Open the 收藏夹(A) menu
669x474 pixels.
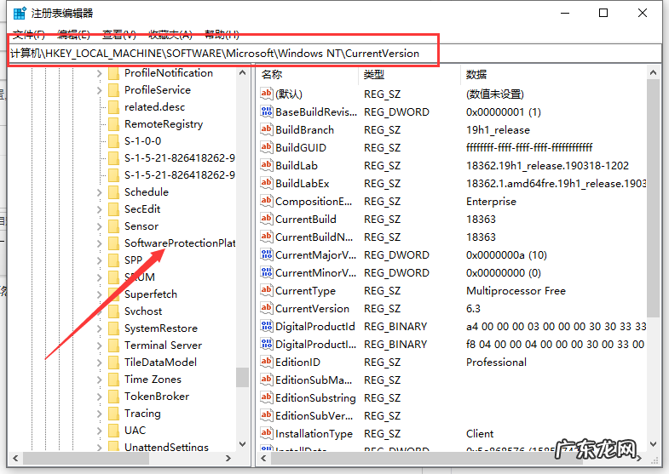coord(170,35)
